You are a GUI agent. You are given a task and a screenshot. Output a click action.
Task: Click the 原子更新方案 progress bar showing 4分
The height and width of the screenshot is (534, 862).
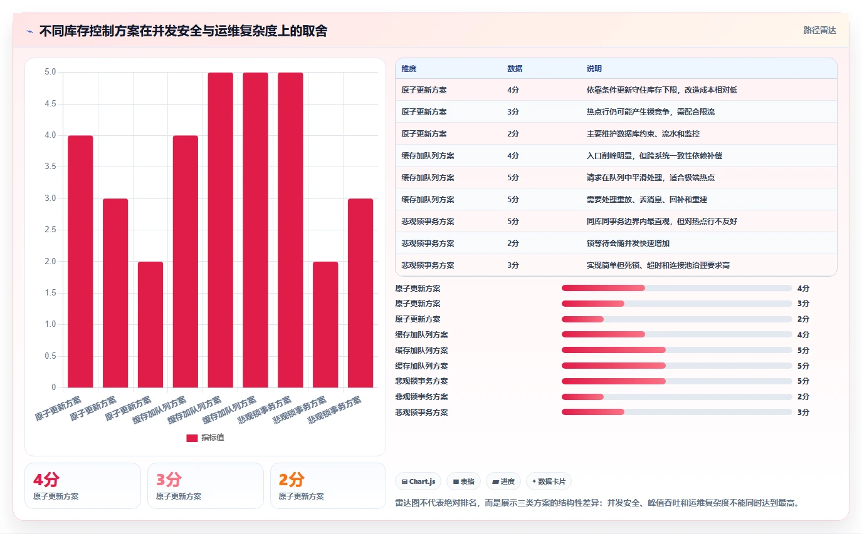(677, 288)
